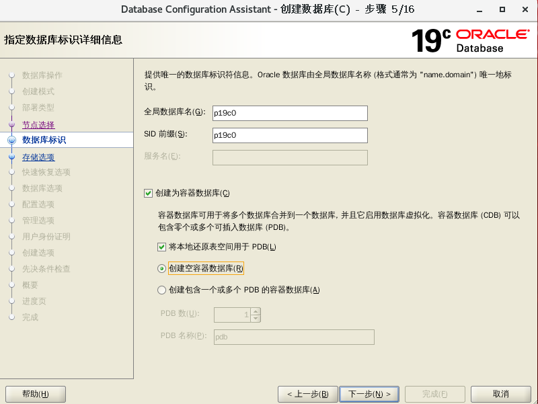Maximize the Database Configuration Assistant window
The height and width of the screenshot is (404, 538).
tap(502, 9)
